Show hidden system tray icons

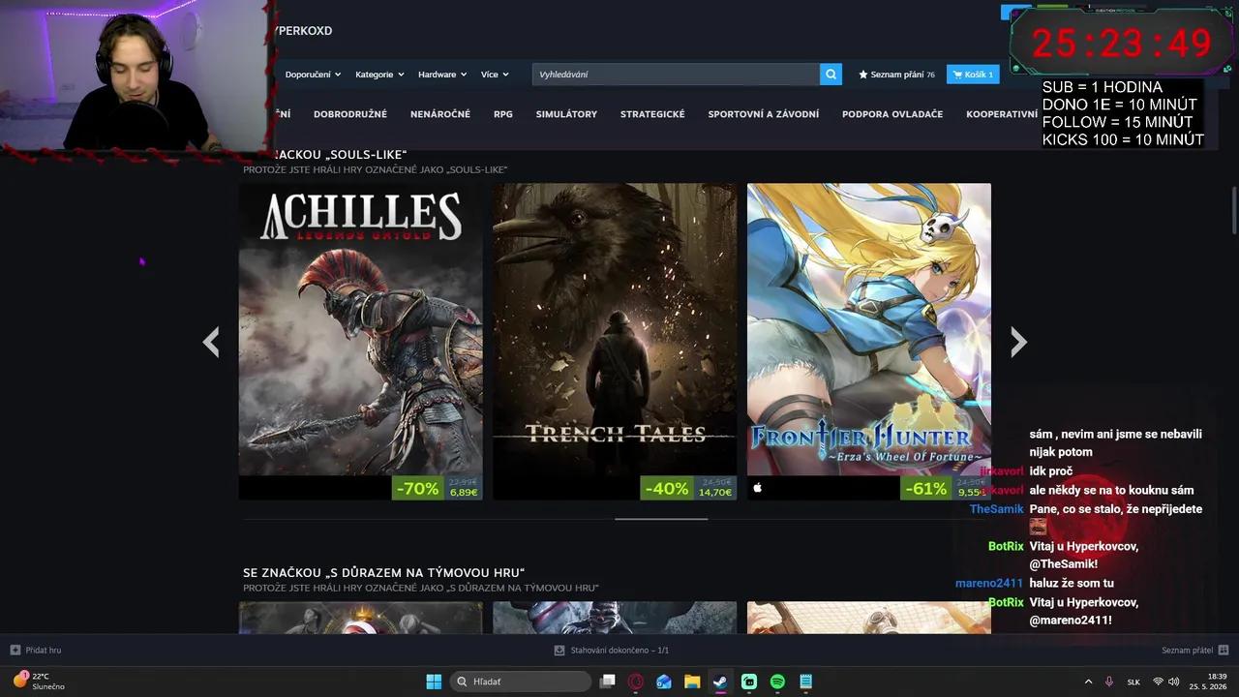(x=1088, y=682)
